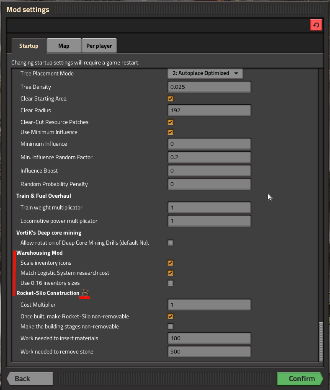The image size is (330, 390).
Task: Check Make the building stages non-removable
Action: coord(170,327)
